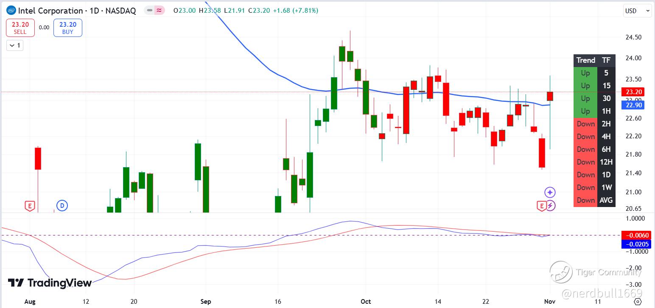Open the dividend D marker
Screen dimensions: 655x308
[62, 206]
